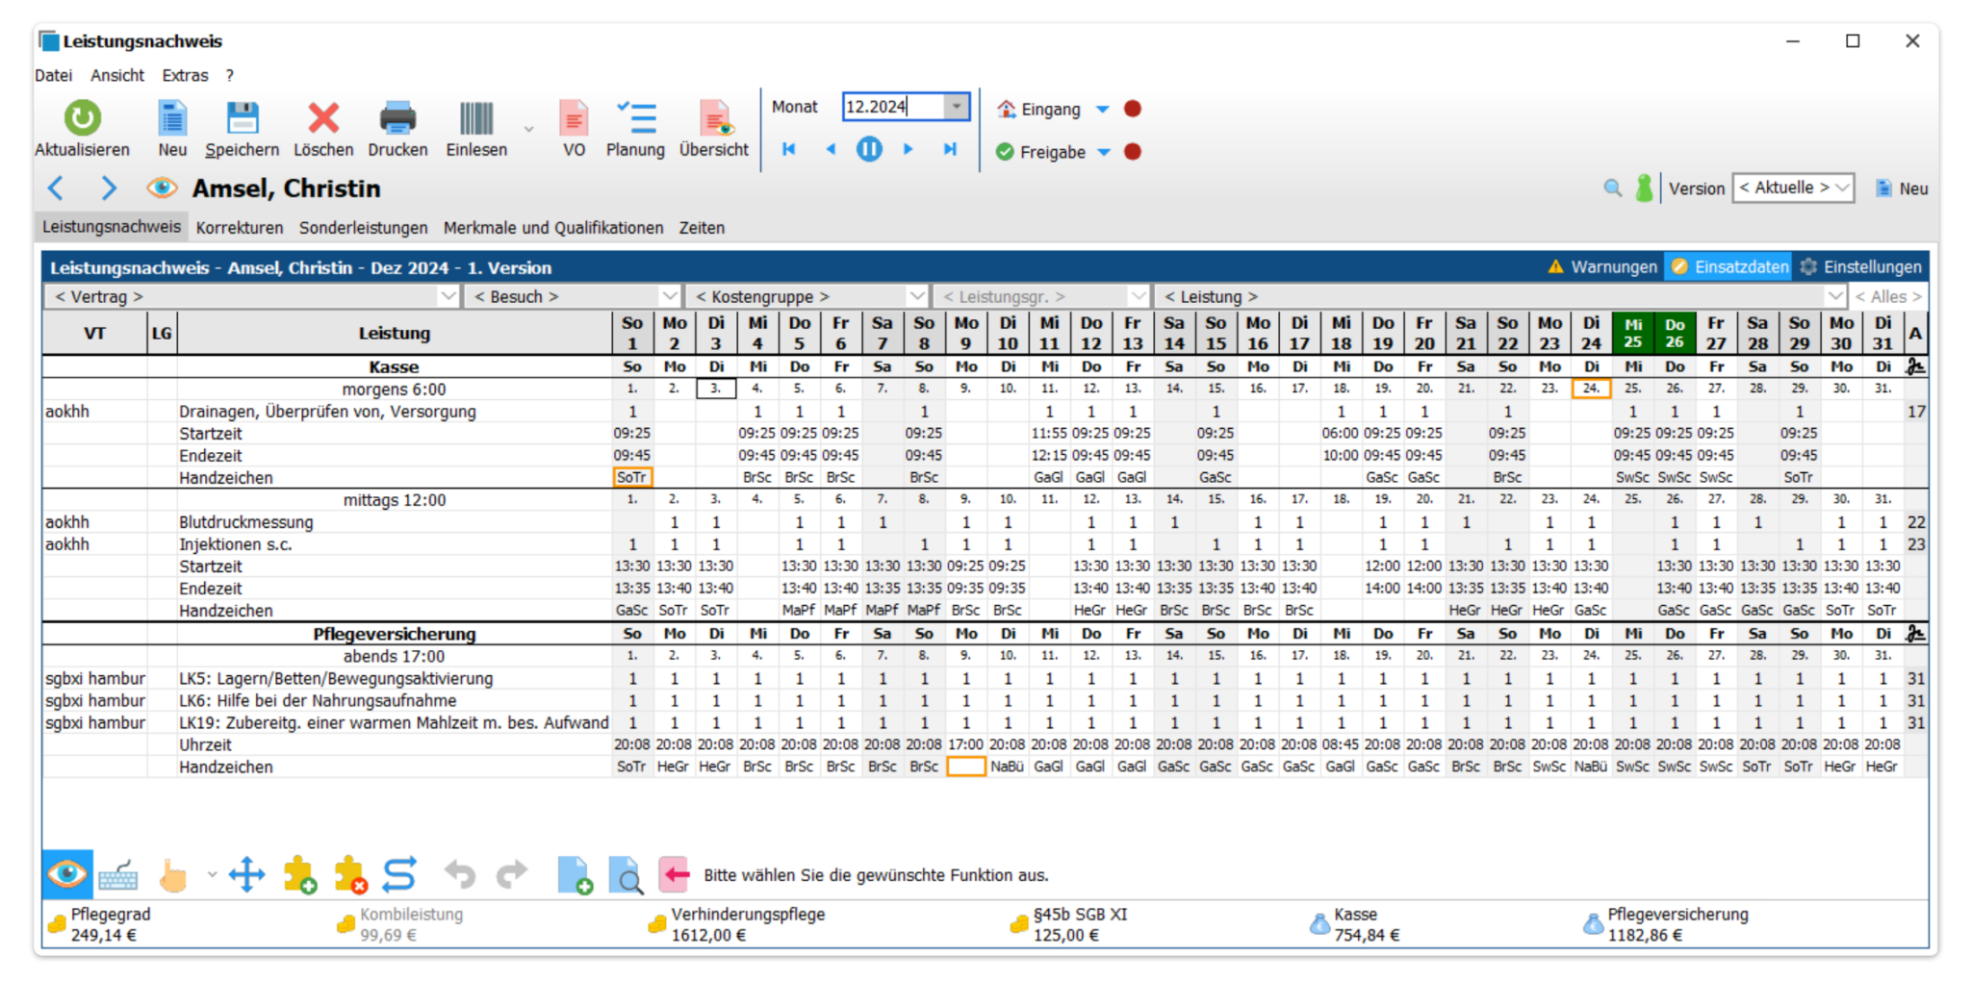Click the Speichern floppy disk icon
The width and height of the screenshot is (1971, 1006).
pos(242,118)
